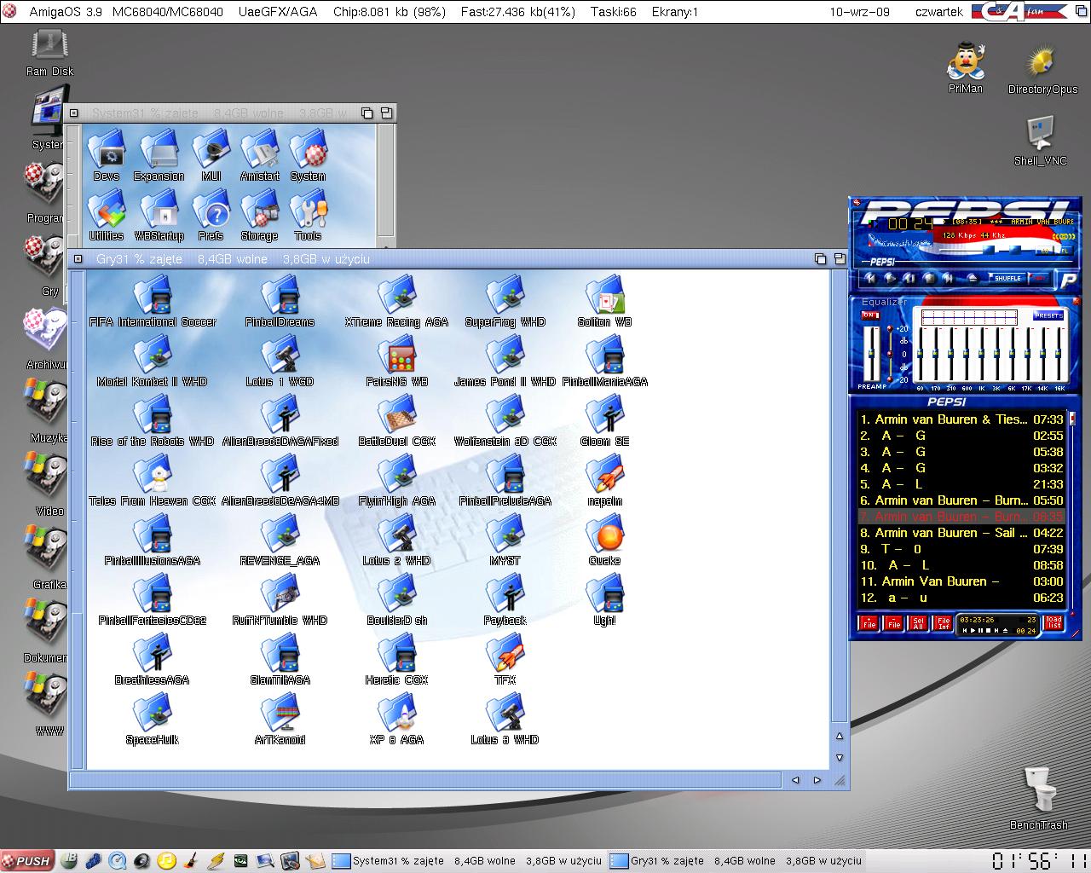Screen dimensions: 1091x873
Task: Click the PUSH start button
Action: tap(27, 861)
